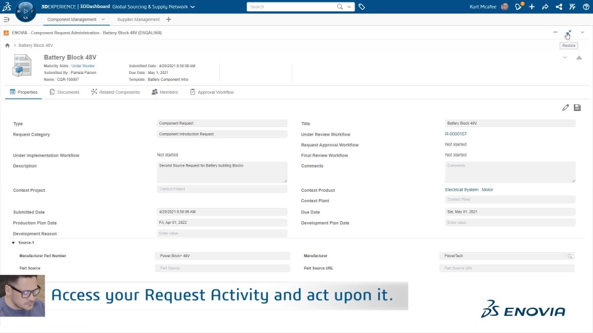Expand Global Sourcing & Supply Network dropdown
Viewport: 593px width, 333px height.
193,7
